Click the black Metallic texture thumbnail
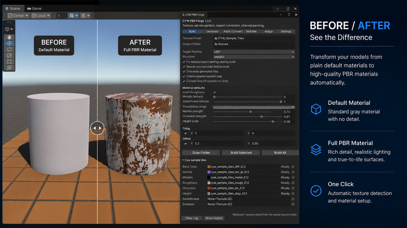 [209, 177]
